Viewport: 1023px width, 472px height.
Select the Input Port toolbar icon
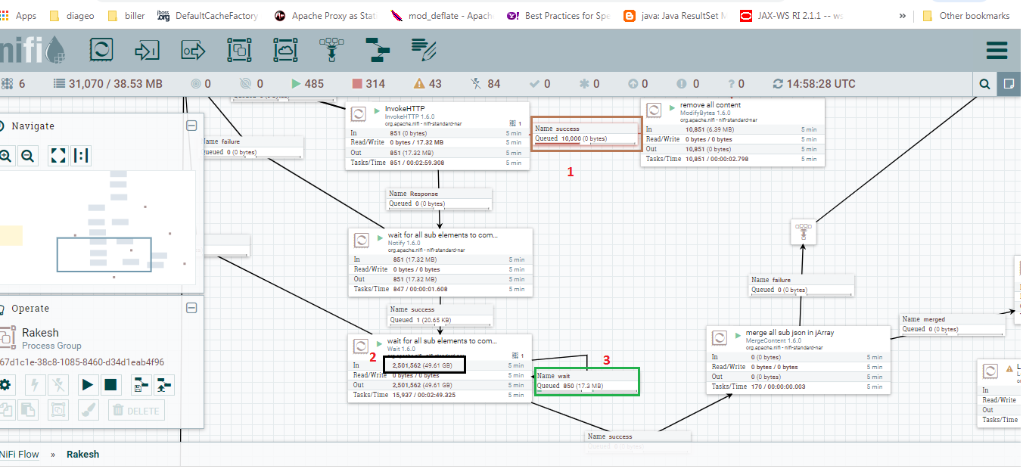tap(147, 51)
